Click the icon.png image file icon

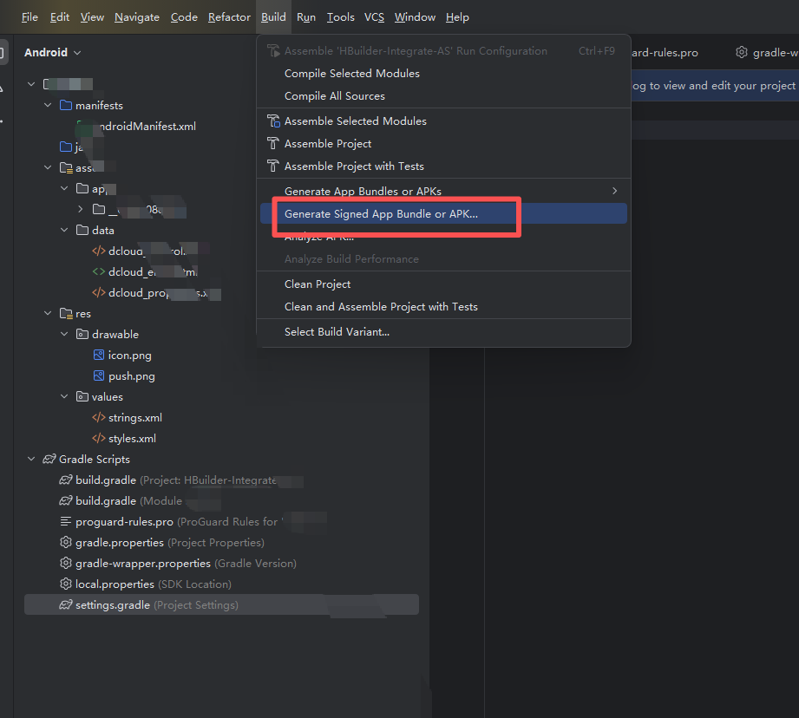click(x=99, y=356)
